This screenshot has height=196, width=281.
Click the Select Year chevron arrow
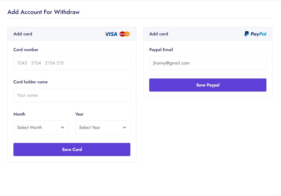(x=124, y=128)
